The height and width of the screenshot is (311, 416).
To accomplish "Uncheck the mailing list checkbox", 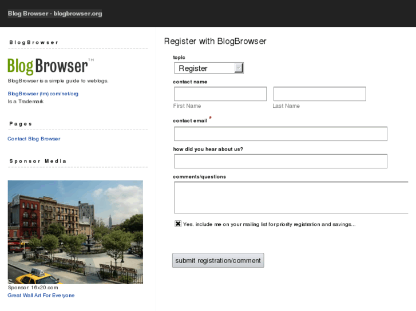I will pos(178,224).
